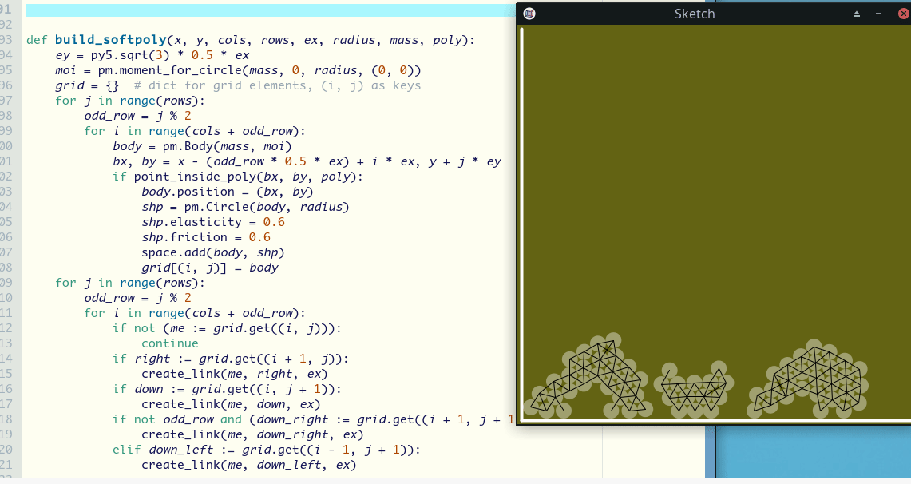Screen dimensions: 911x484
Task: Click the Sketch window application icon
Action: pos(529,14)
